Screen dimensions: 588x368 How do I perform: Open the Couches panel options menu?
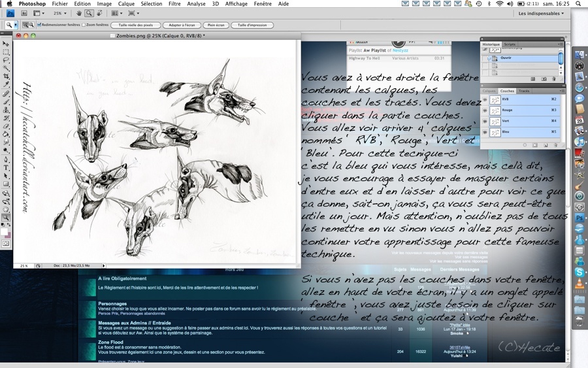(562, 91)
